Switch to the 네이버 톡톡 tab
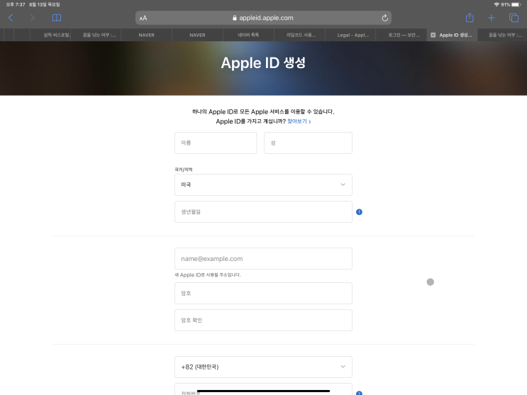This screenshot has height=395, width=527. click(x=248, y=35)
